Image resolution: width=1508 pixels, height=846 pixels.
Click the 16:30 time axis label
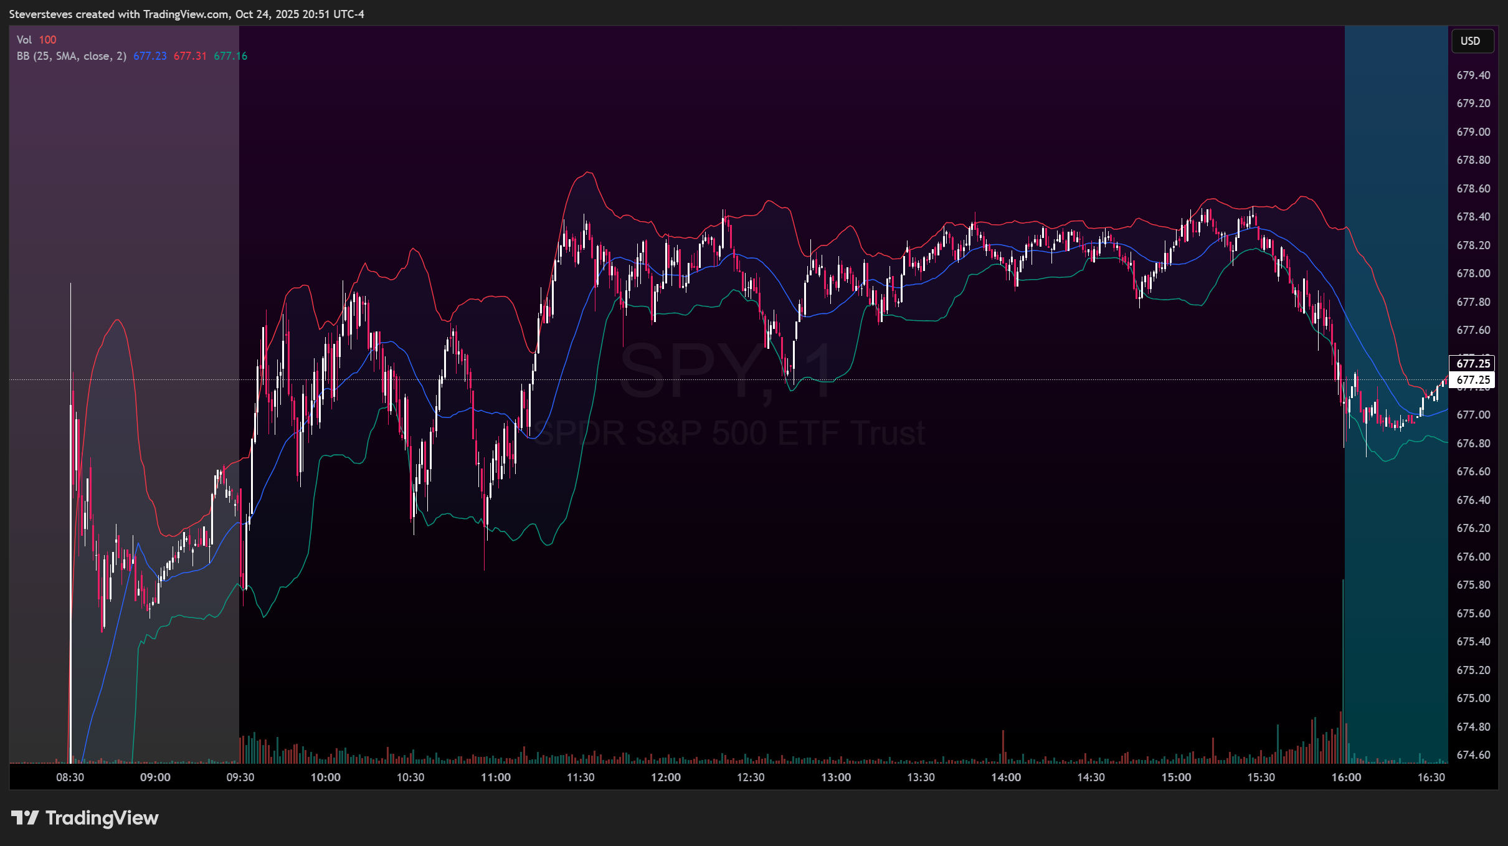coord(1431,777)
